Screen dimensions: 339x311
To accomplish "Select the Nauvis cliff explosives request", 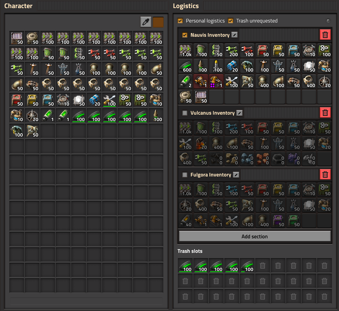I will point(232,66).
